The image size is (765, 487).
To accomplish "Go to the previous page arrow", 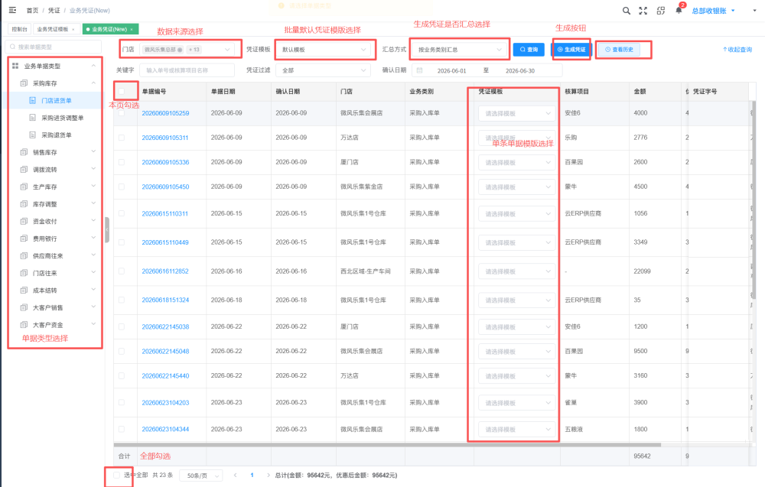I will tap(235, 475).
